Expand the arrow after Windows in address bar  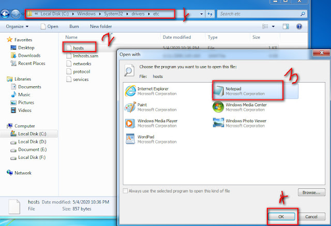click(100, 14)
